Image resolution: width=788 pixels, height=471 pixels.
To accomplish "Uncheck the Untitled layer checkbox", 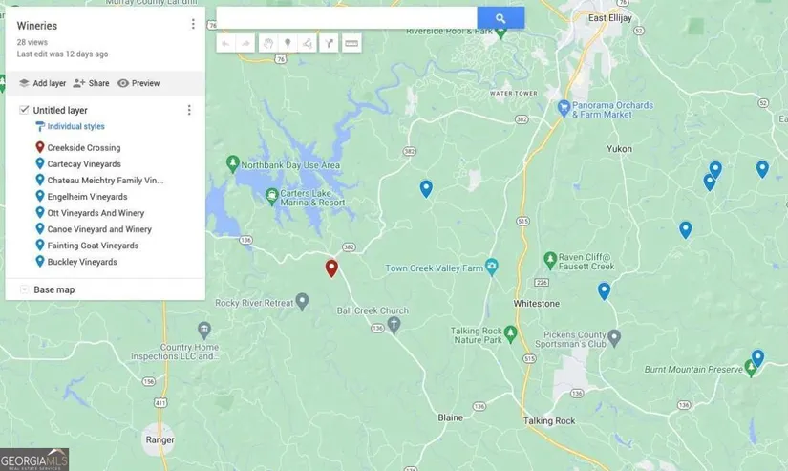I will (25, 110).
